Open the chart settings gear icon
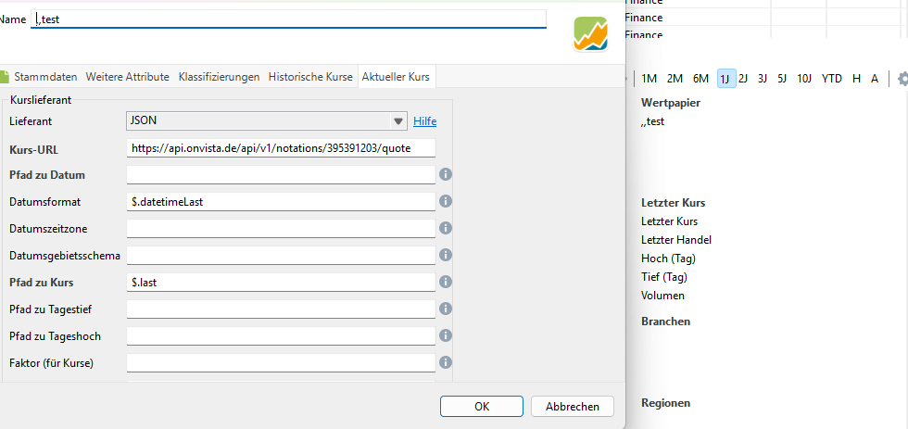908x429 pixels. [x=902, y=79]
